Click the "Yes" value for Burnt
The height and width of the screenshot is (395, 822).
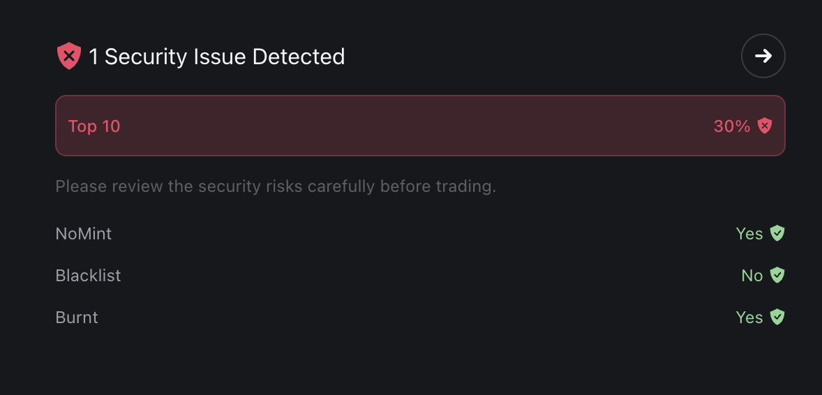pos(749,318)
